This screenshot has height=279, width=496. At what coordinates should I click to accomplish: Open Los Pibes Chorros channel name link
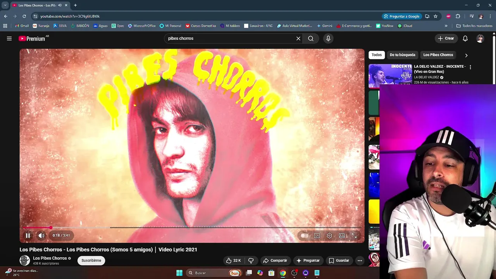50,258
